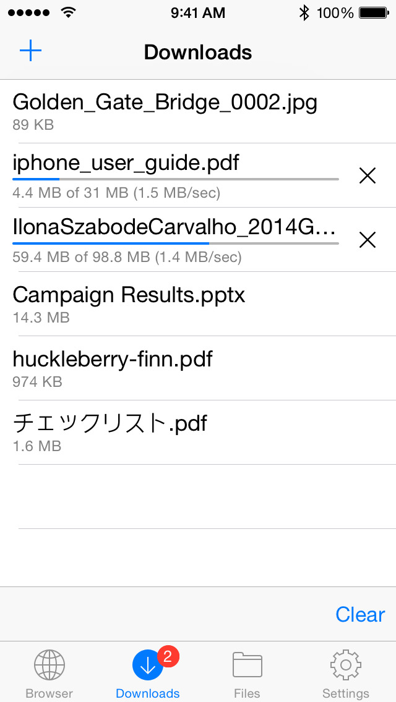Open huckleberry-finn.pdf in the list

click(x=198, y=368)
